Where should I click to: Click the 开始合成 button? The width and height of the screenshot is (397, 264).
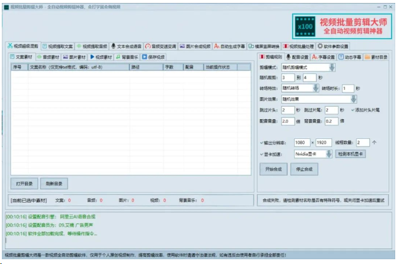(273, 169)
